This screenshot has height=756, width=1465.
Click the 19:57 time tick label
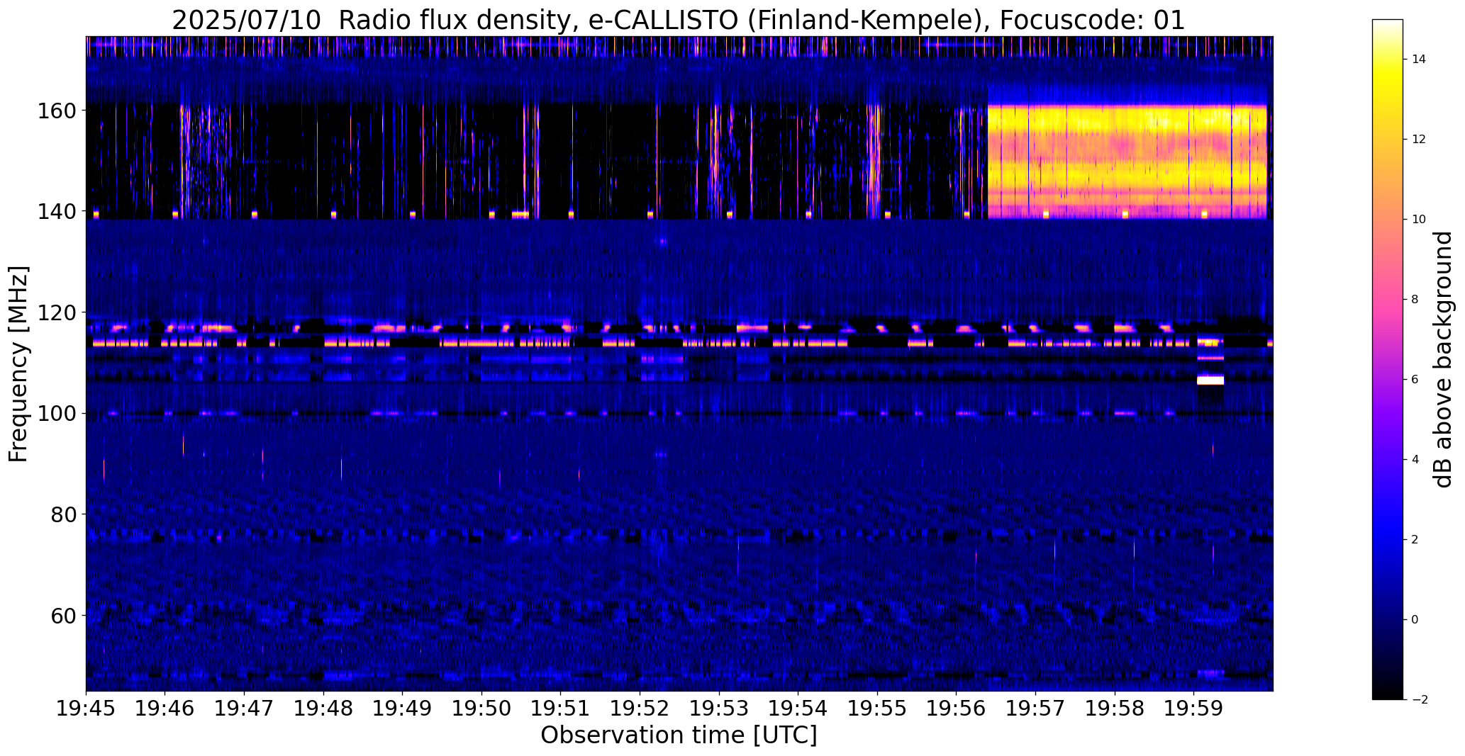pyautogui.click(x=1036, y=709)
